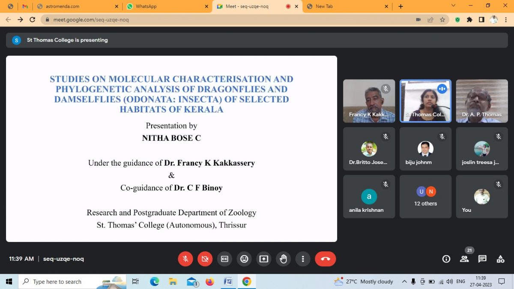Show the participants list with 21 people
Viewport: 514px width, 289px height.
click(x=464, y=259)
